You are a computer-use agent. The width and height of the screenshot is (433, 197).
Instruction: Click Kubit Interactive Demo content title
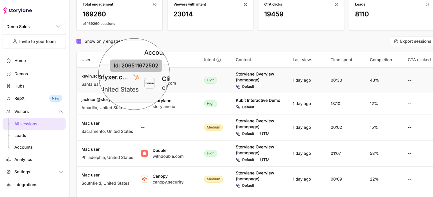click(x=258, y=100)
